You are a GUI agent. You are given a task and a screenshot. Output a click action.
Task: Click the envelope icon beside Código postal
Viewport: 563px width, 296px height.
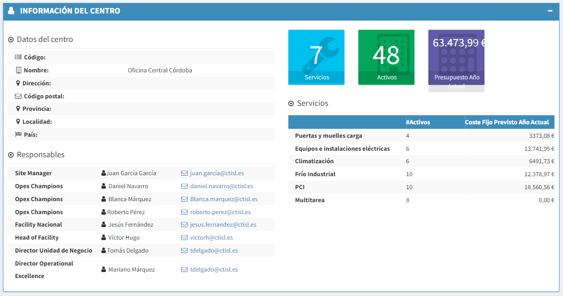[19, 96]
